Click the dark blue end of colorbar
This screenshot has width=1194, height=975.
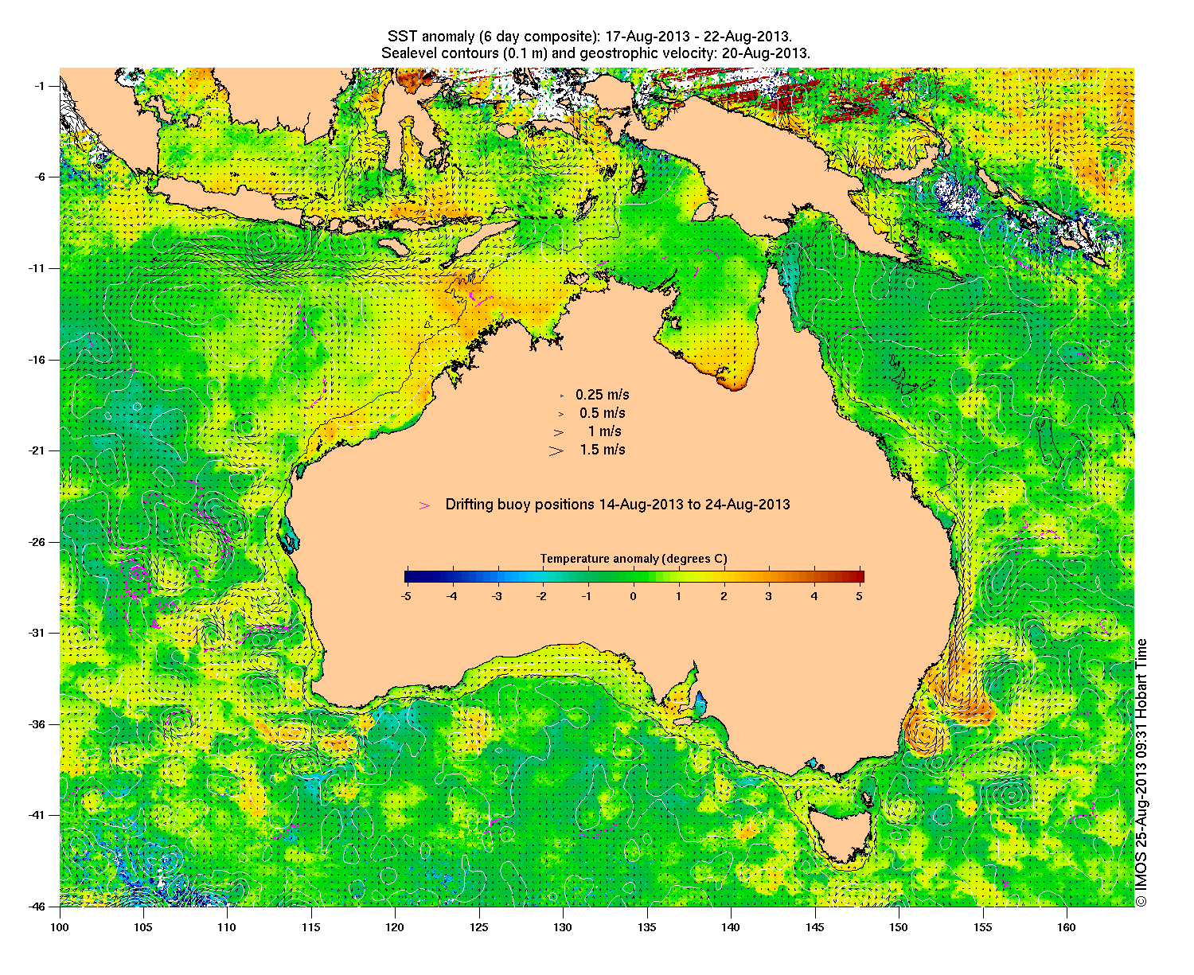pyautogui.click(x=410, y=577)
